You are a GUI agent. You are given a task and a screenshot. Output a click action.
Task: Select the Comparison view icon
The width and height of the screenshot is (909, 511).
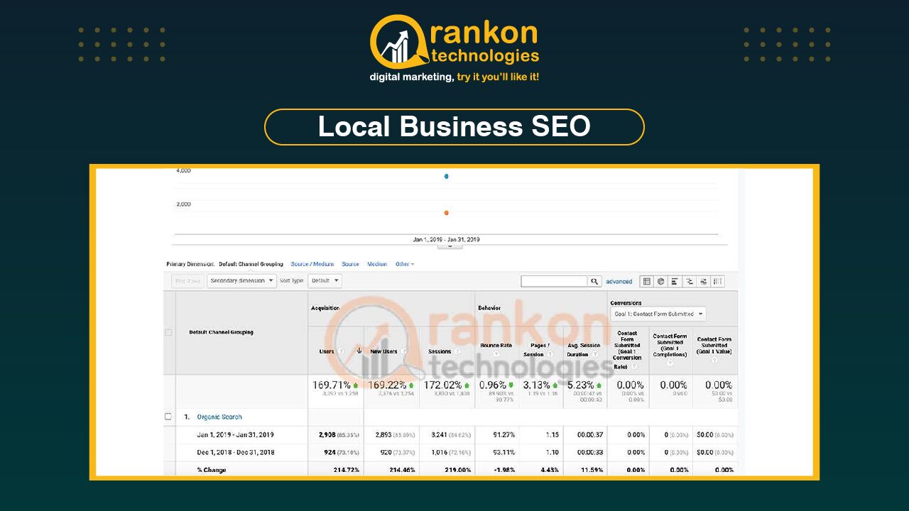tap(689, 281)
